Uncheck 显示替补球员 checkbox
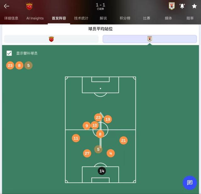Image resolution: width=201 pixels, height=194 pixels. tap(9, 53)
